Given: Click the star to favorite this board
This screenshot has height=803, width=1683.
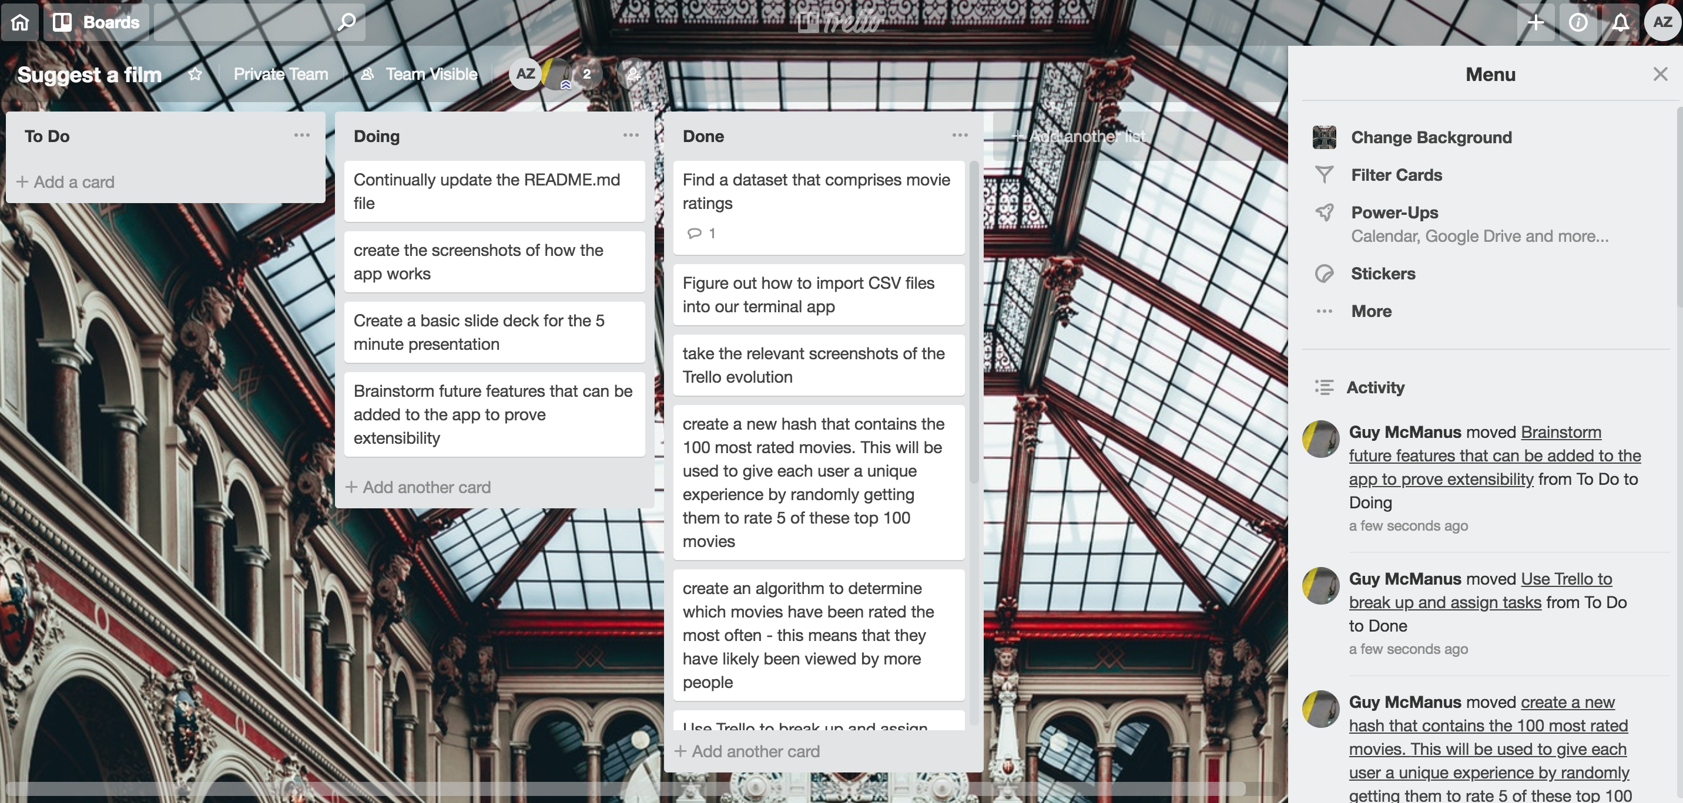Looking at the screenshot, I should (x=195, y=74).
